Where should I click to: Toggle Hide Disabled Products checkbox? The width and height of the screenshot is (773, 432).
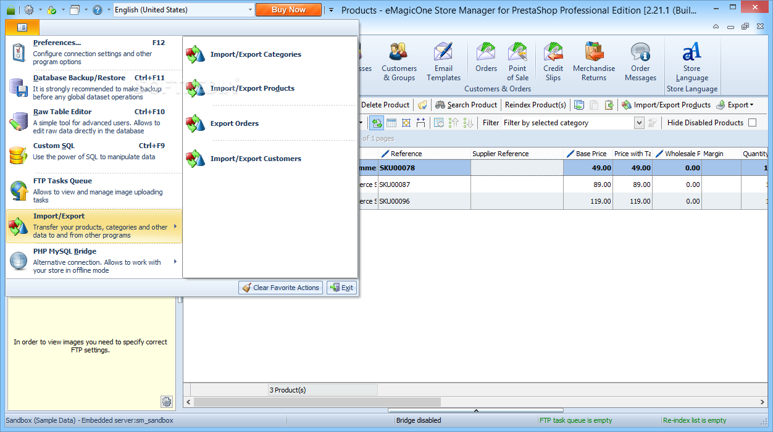tap(752, 123)
